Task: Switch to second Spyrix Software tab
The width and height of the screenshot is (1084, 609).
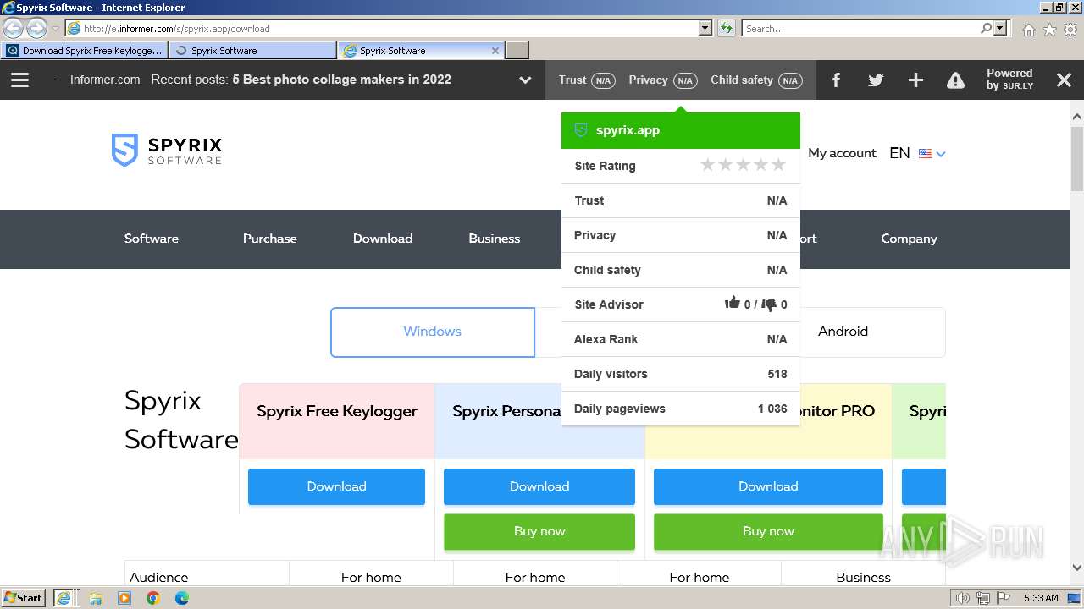Action: [252, 51]
